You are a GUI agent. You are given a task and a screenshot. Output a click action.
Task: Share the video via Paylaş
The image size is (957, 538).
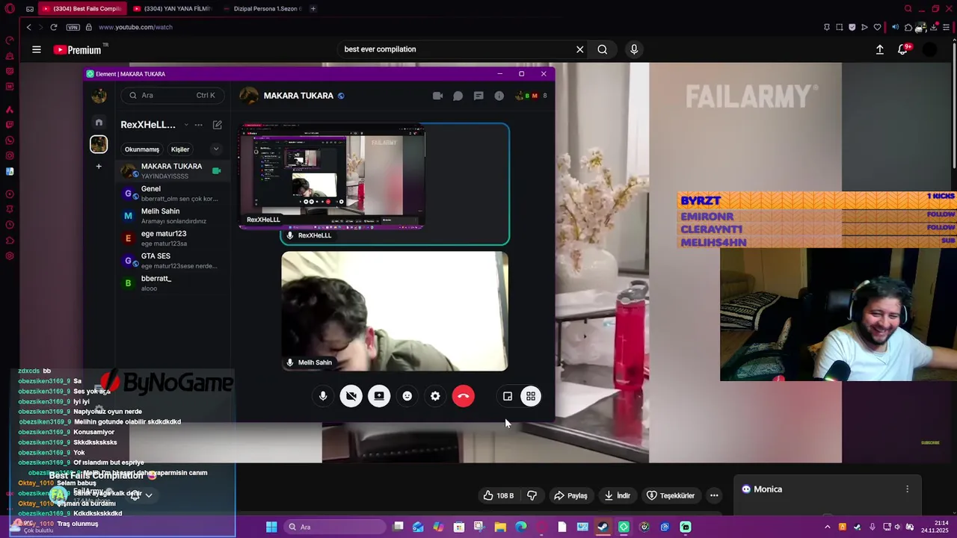point(570,495)
